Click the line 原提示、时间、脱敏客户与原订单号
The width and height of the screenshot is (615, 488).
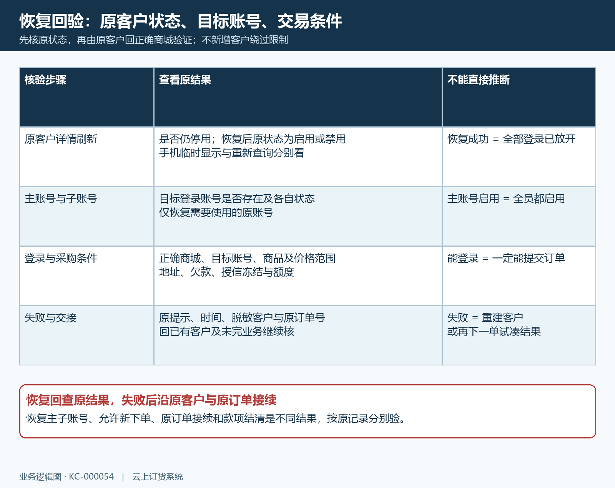pos(242,318)
